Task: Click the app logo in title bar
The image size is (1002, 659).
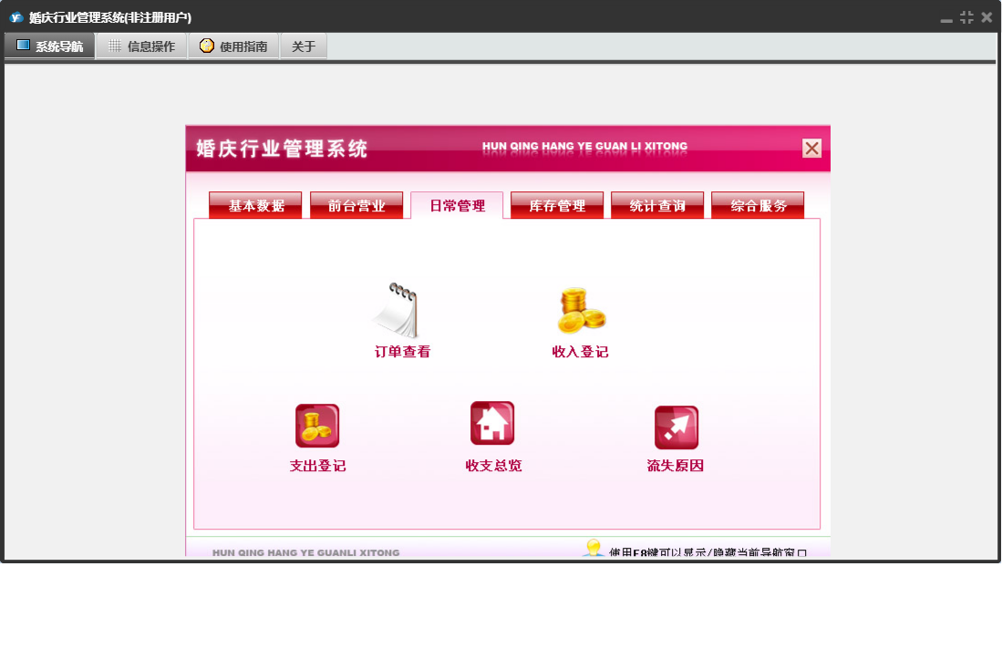Action: [16, 17]
